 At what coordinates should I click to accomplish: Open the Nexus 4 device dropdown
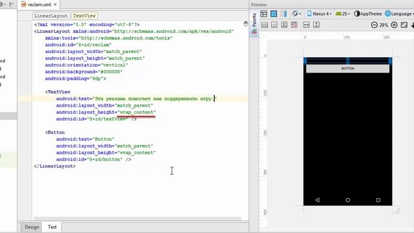coord(319,14)
